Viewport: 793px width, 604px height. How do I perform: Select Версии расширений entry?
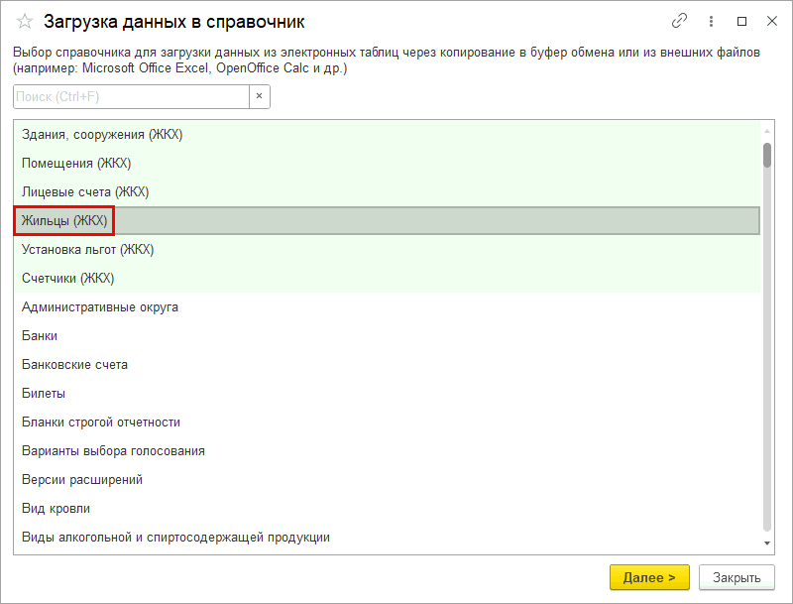(x=387, y=480)
